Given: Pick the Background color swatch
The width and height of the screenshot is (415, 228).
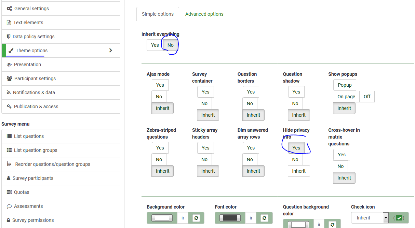Looking at the screenshot, I should pos(162,218).
